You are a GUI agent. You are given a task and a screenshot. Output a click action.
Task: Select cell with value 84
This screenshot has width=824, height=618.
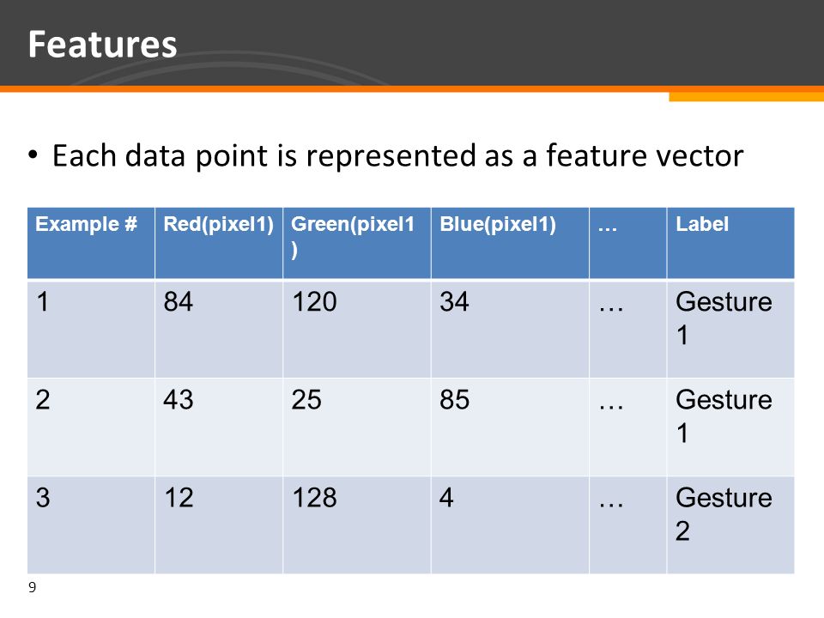click(x=219, y=329)
